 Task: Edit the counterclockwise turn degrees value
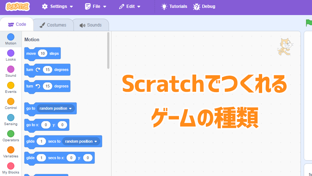point(47,86)
